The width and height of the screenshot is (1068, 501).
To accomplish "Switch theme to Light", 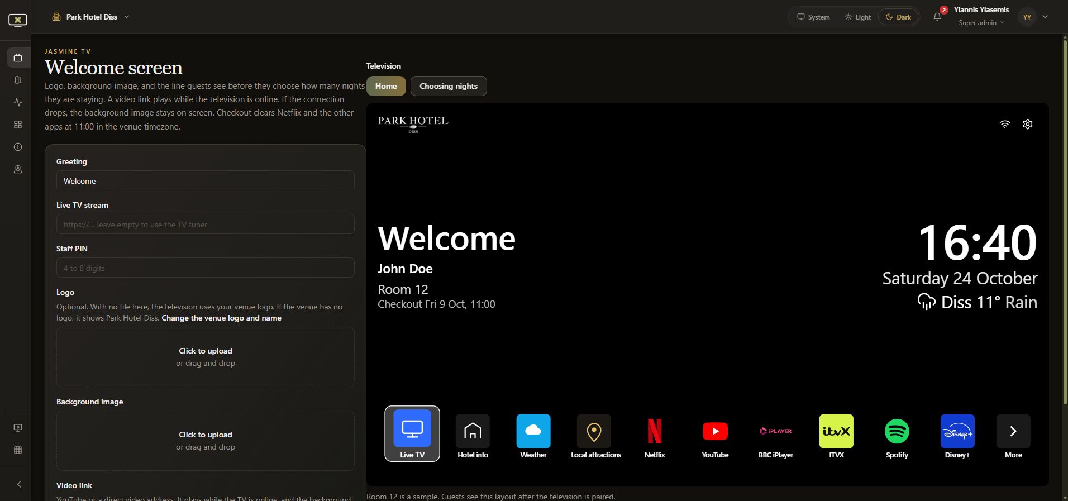I will (x=857, y=17).
